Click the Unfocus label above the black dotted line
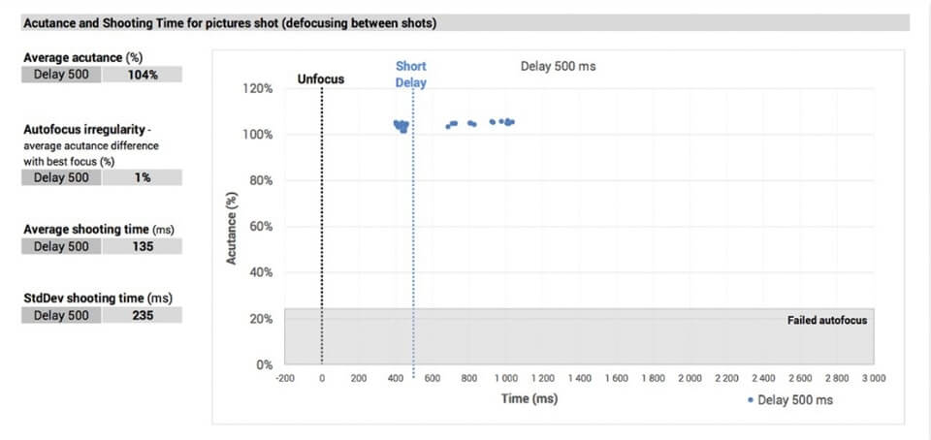Screen dimensions: 931x440 [321, 79]
